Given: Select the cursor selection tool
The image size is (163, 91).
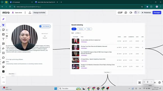Looking at the screenshot, I should pos(3,25).
